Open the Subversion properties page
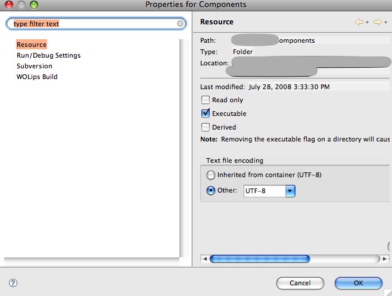This screenshot has width=392, height=296. pos(34,66)
